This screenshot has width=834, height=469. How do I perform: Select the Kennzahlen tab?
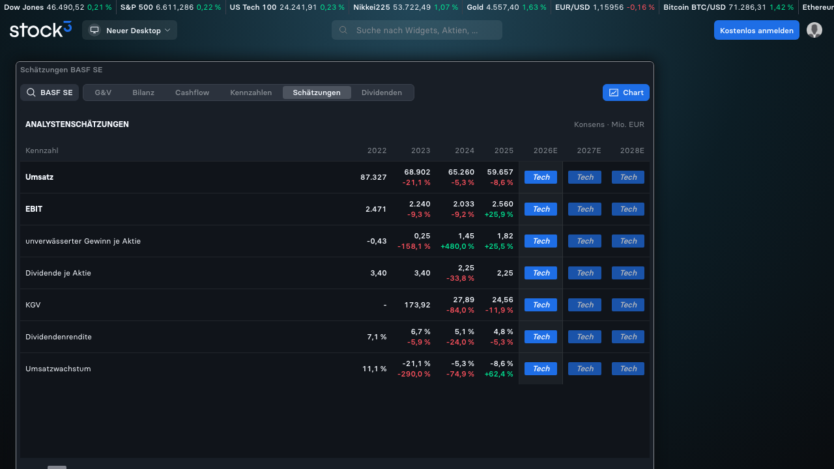coord(251,92)
